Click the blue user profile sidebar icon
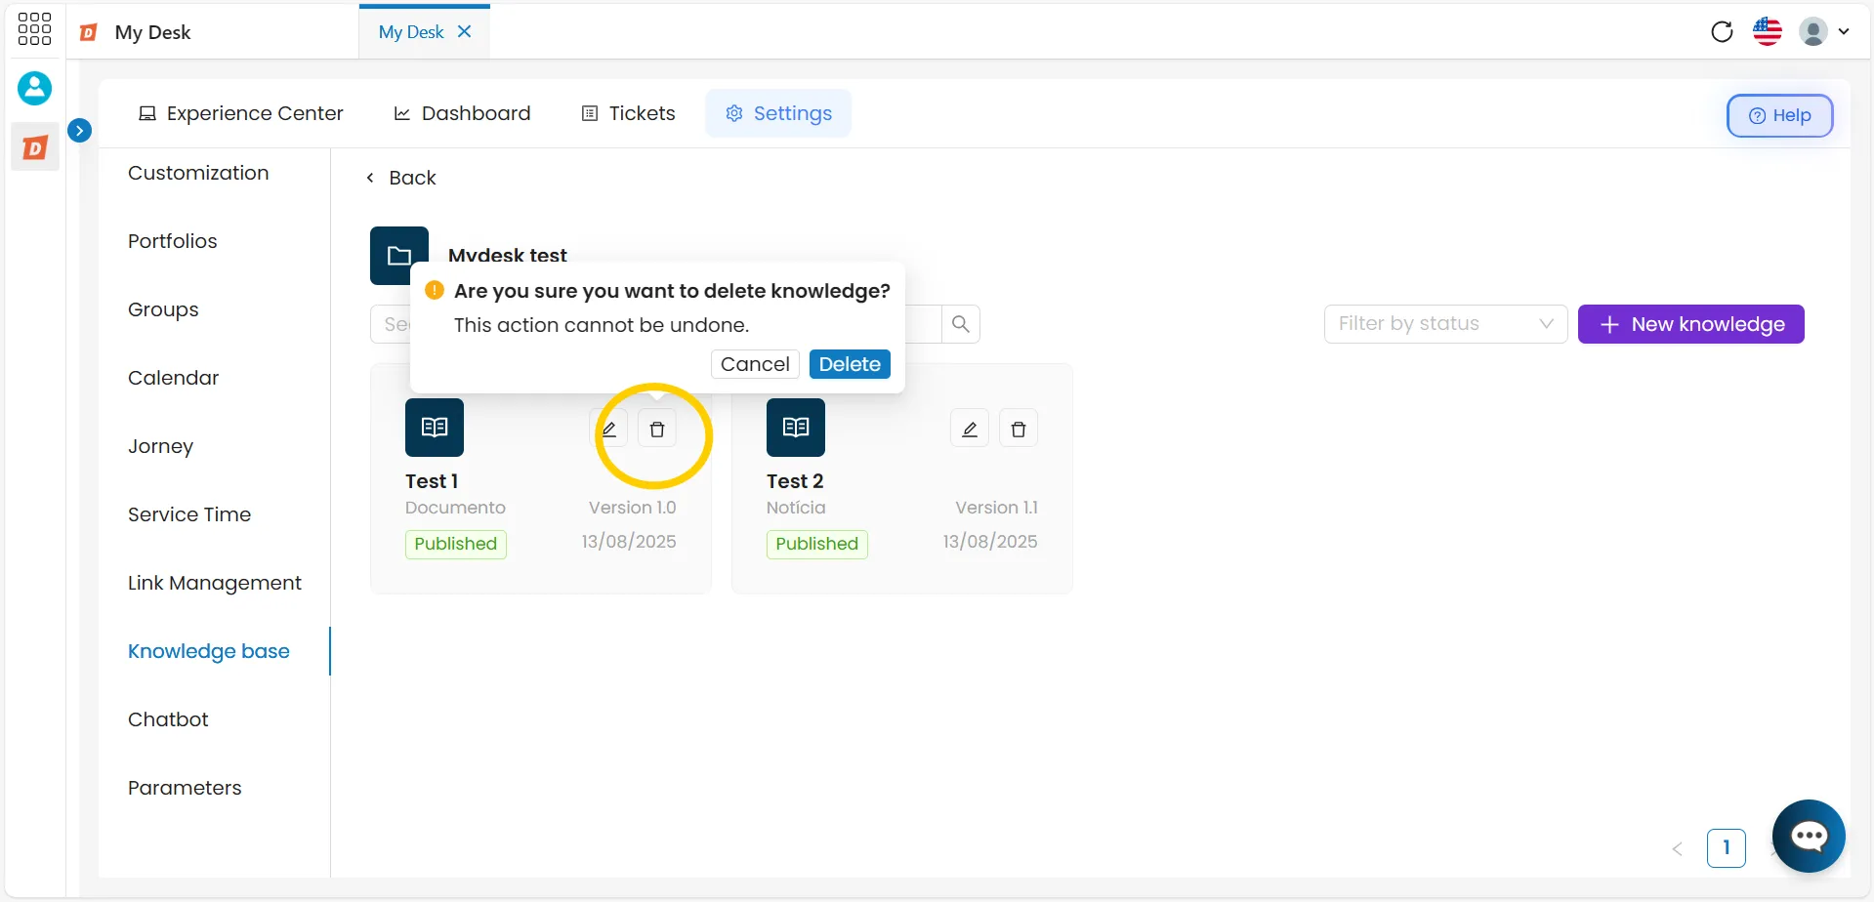The height and width of the screenshot is (902, 1874). [34, 89]
